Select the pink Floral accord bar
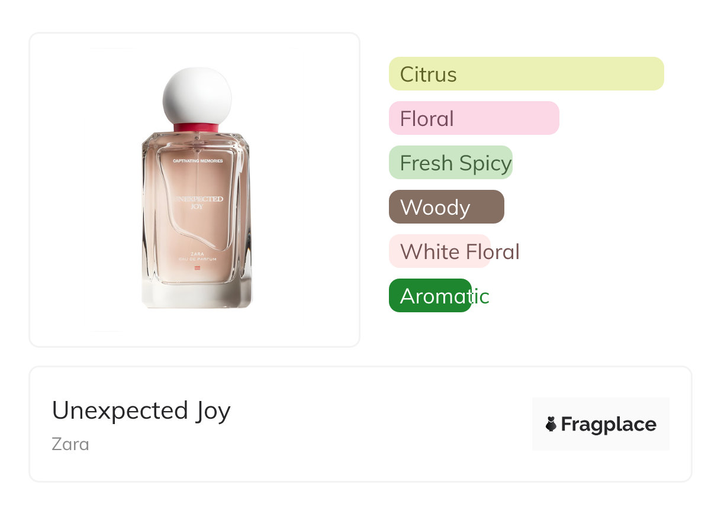721x511 pixels. click(x=474, y=118)
